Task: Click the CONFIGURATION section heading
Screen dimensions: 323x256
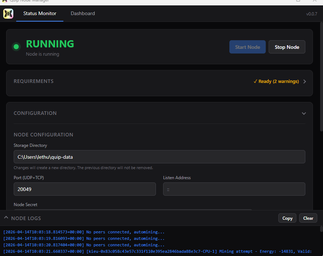Action: click(35, 113)
